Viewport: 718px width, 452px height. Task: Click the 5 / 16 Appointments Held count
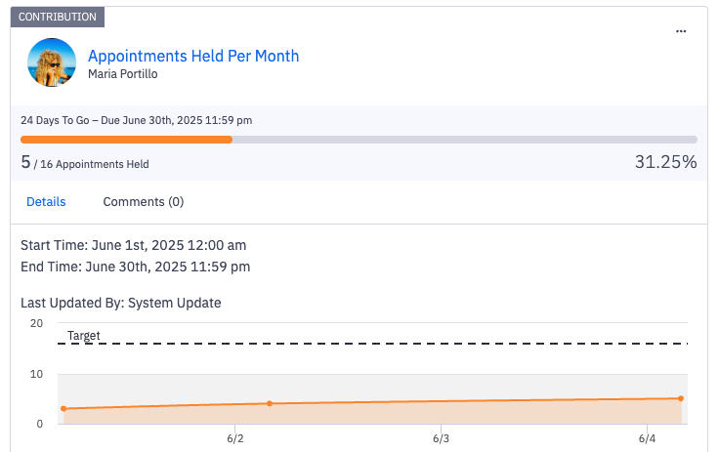[x=85, y=164]
